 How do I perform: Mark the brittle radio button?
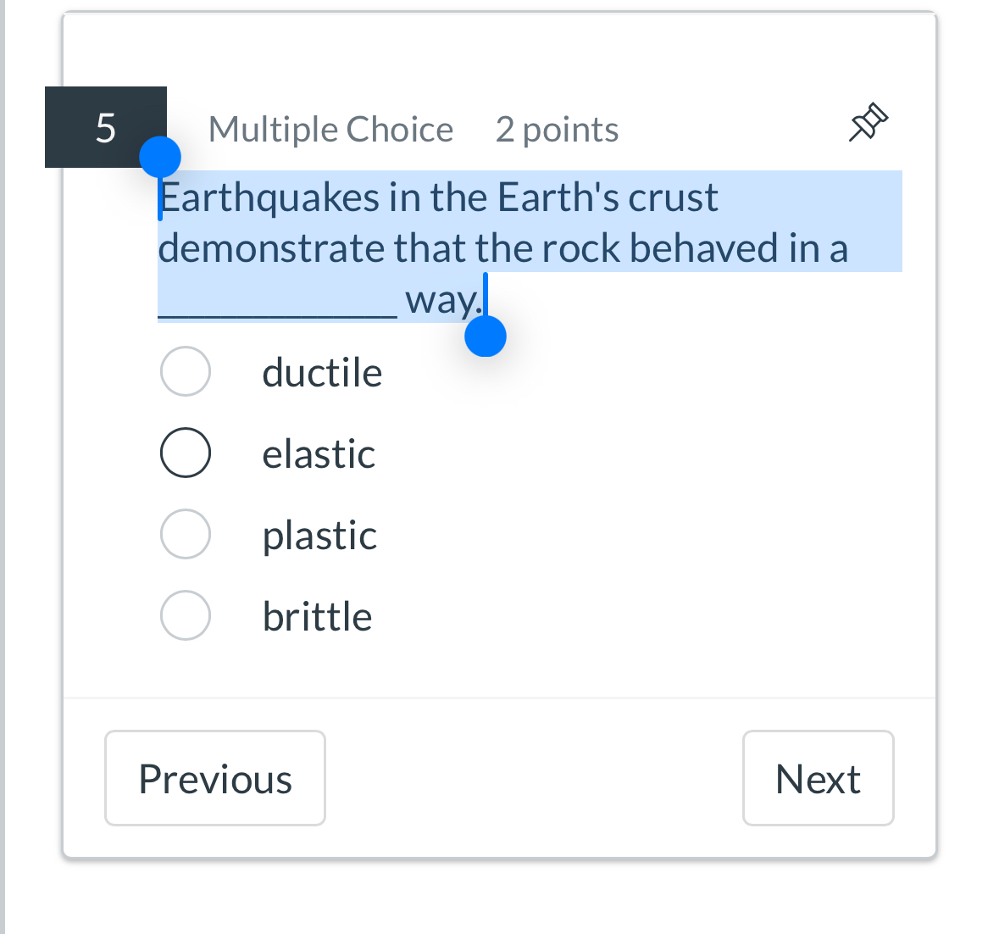(x=186, y=615)
